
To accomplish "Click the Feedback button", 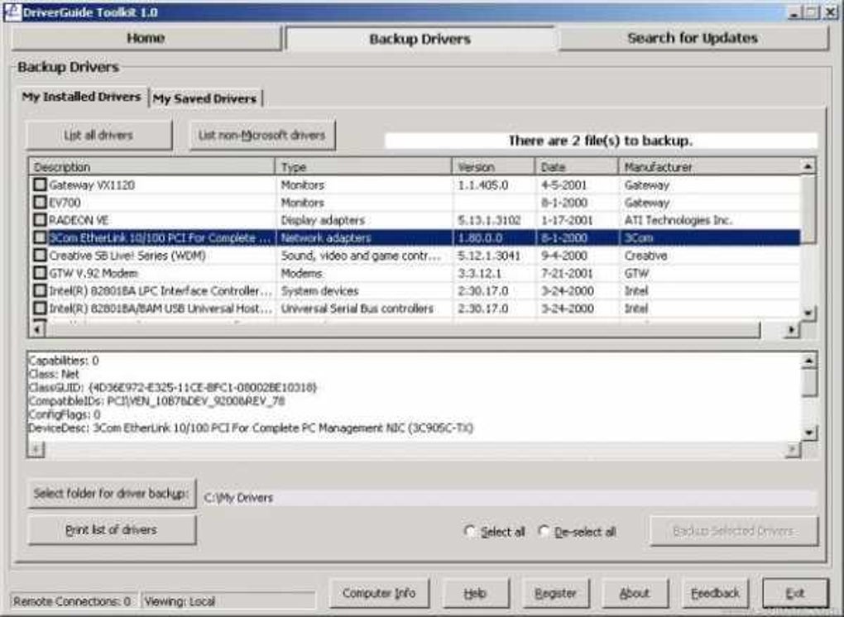I will [715, 593].
